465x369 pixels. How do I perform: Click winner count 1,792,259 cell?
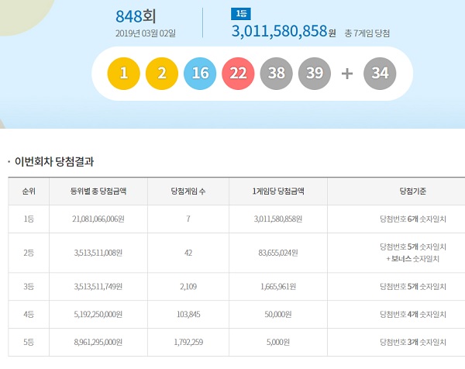(x=188, y=342)
